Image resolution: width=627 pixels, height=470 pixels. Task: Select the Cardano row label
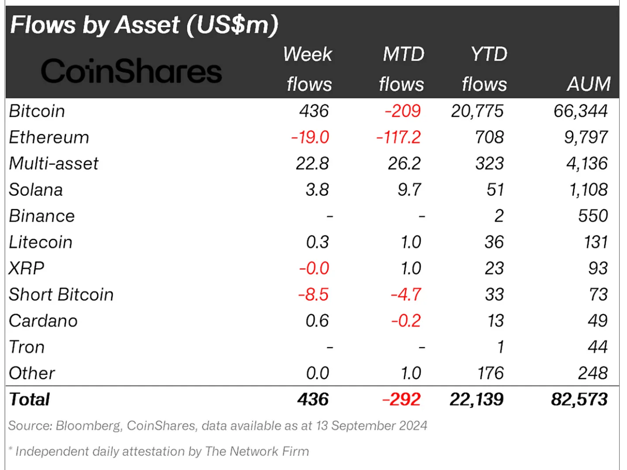tap(43, 321)
